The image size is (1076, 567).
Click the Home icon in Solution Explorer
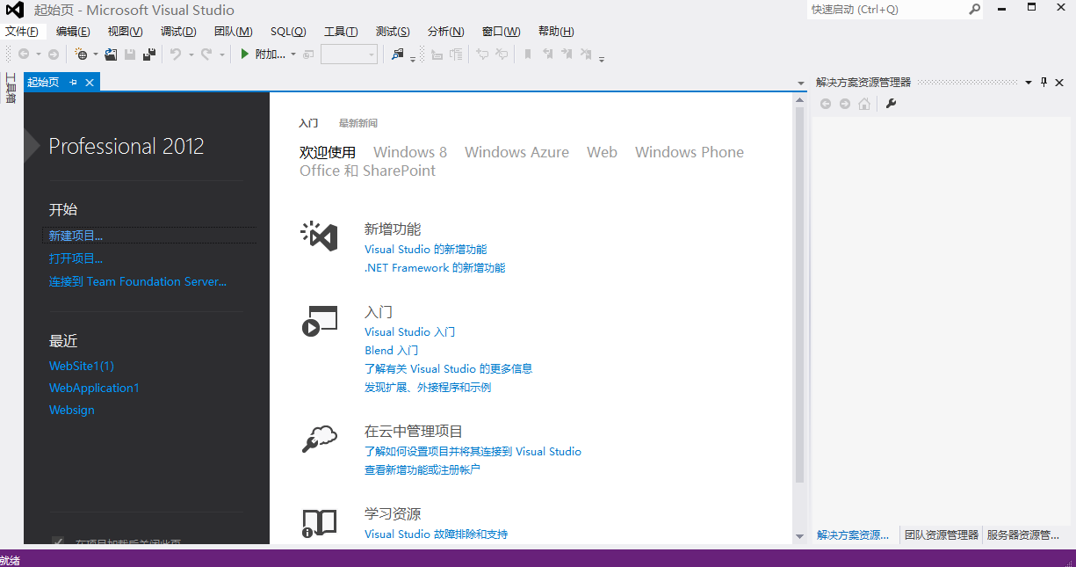pos(865,103)
